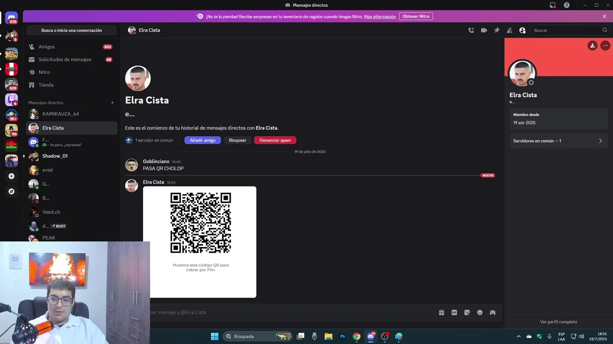Screen dimensions: 613x344
Task: Open File Explorer from taskbar
Action: coord(329,336)
